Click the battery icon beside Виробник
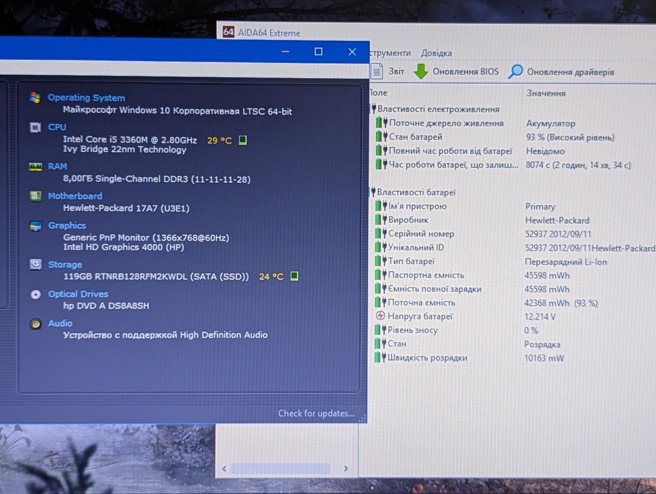 tap(381, 220)
